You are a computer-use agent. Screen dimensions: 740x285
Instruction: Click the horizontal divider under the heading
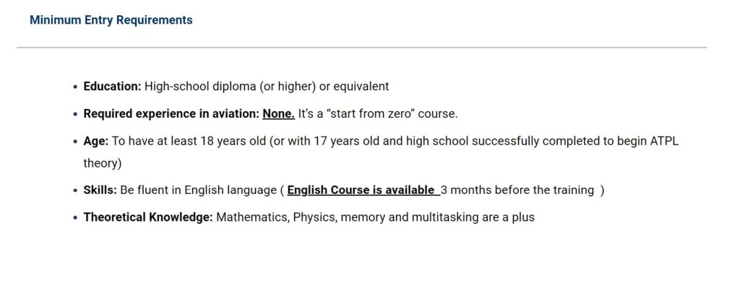pos(361,48)
